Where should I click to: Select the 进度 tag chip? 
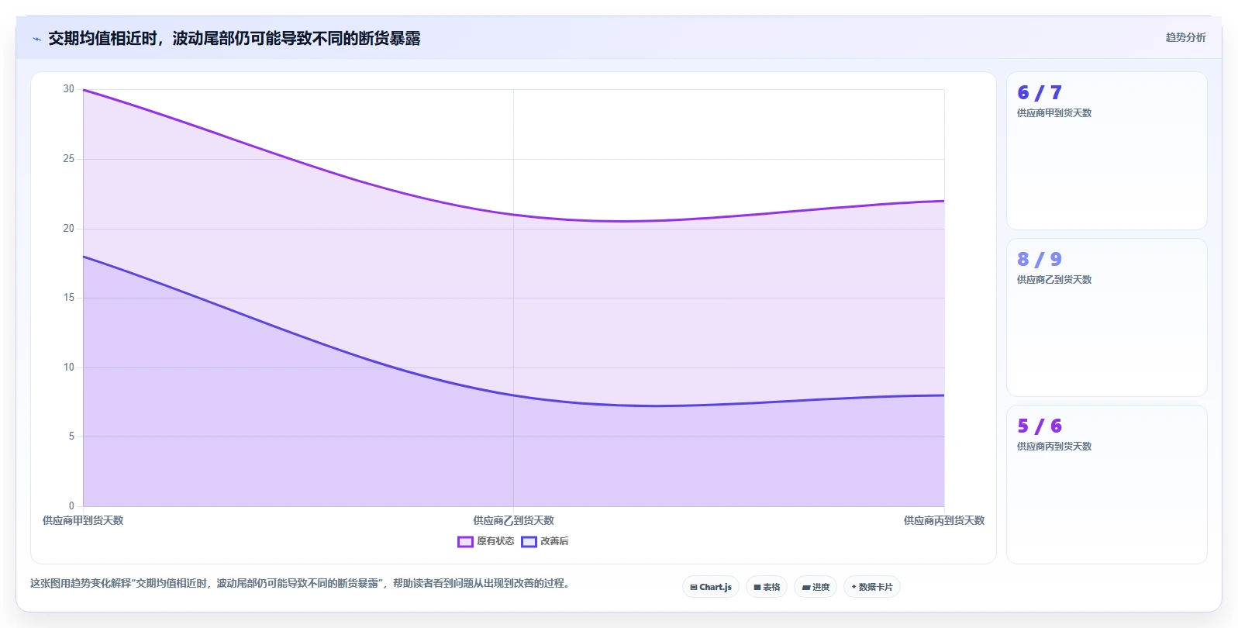(816, 587)
